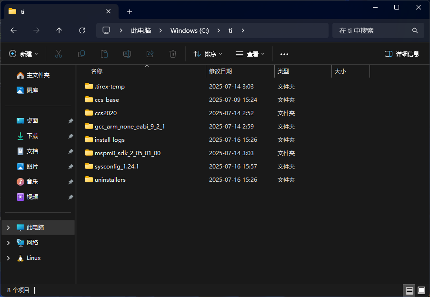Click the delete trash icon

click(x=173, y=54)
